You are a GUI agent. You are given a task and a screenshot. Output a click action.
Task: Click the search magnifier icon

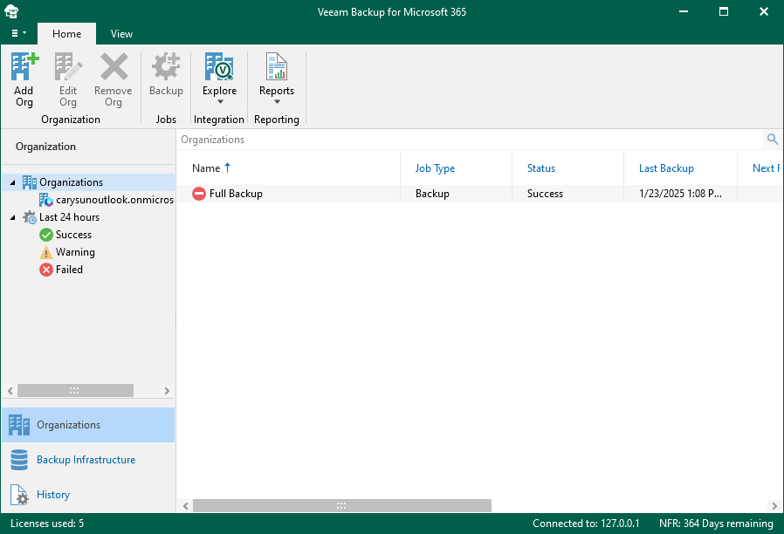click(x=772, y=140)
